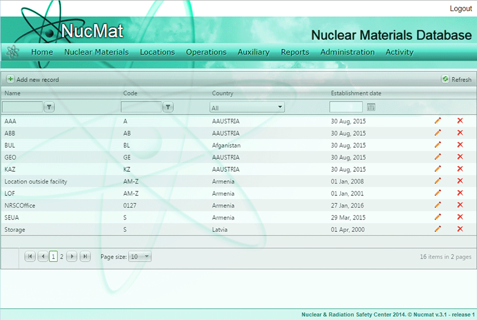Click the Code column filter icon
477x320 pixels.
tap(168, 107)
